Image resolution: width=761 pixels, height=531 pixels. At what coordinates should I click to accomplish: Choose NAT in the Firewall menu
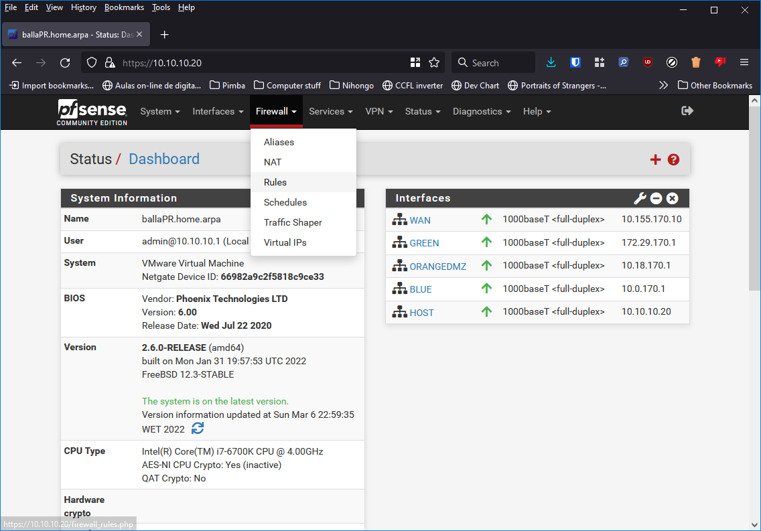(x=273, y=162)
